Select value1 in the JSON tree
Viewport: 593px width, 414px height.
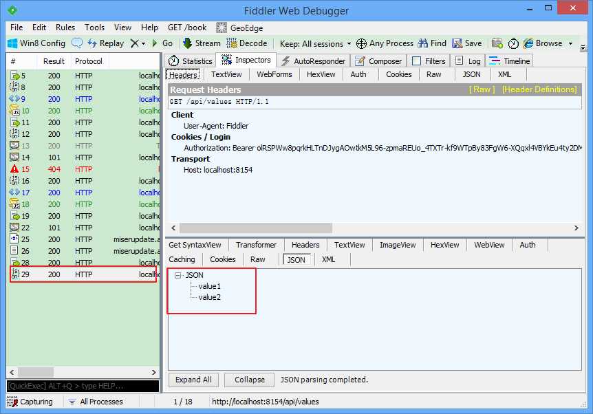point(209,286)
